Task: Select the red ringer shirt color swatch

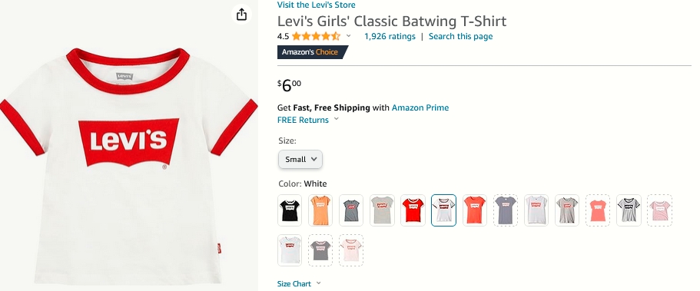Action: 413,210
